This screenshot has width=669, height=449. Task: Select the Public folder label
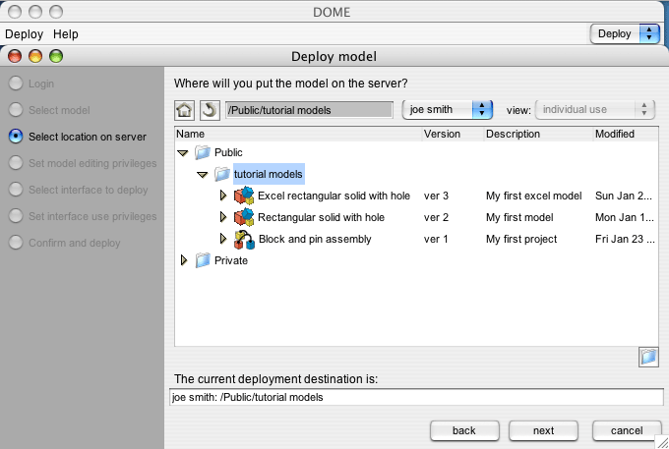click(x=228, y=152)
